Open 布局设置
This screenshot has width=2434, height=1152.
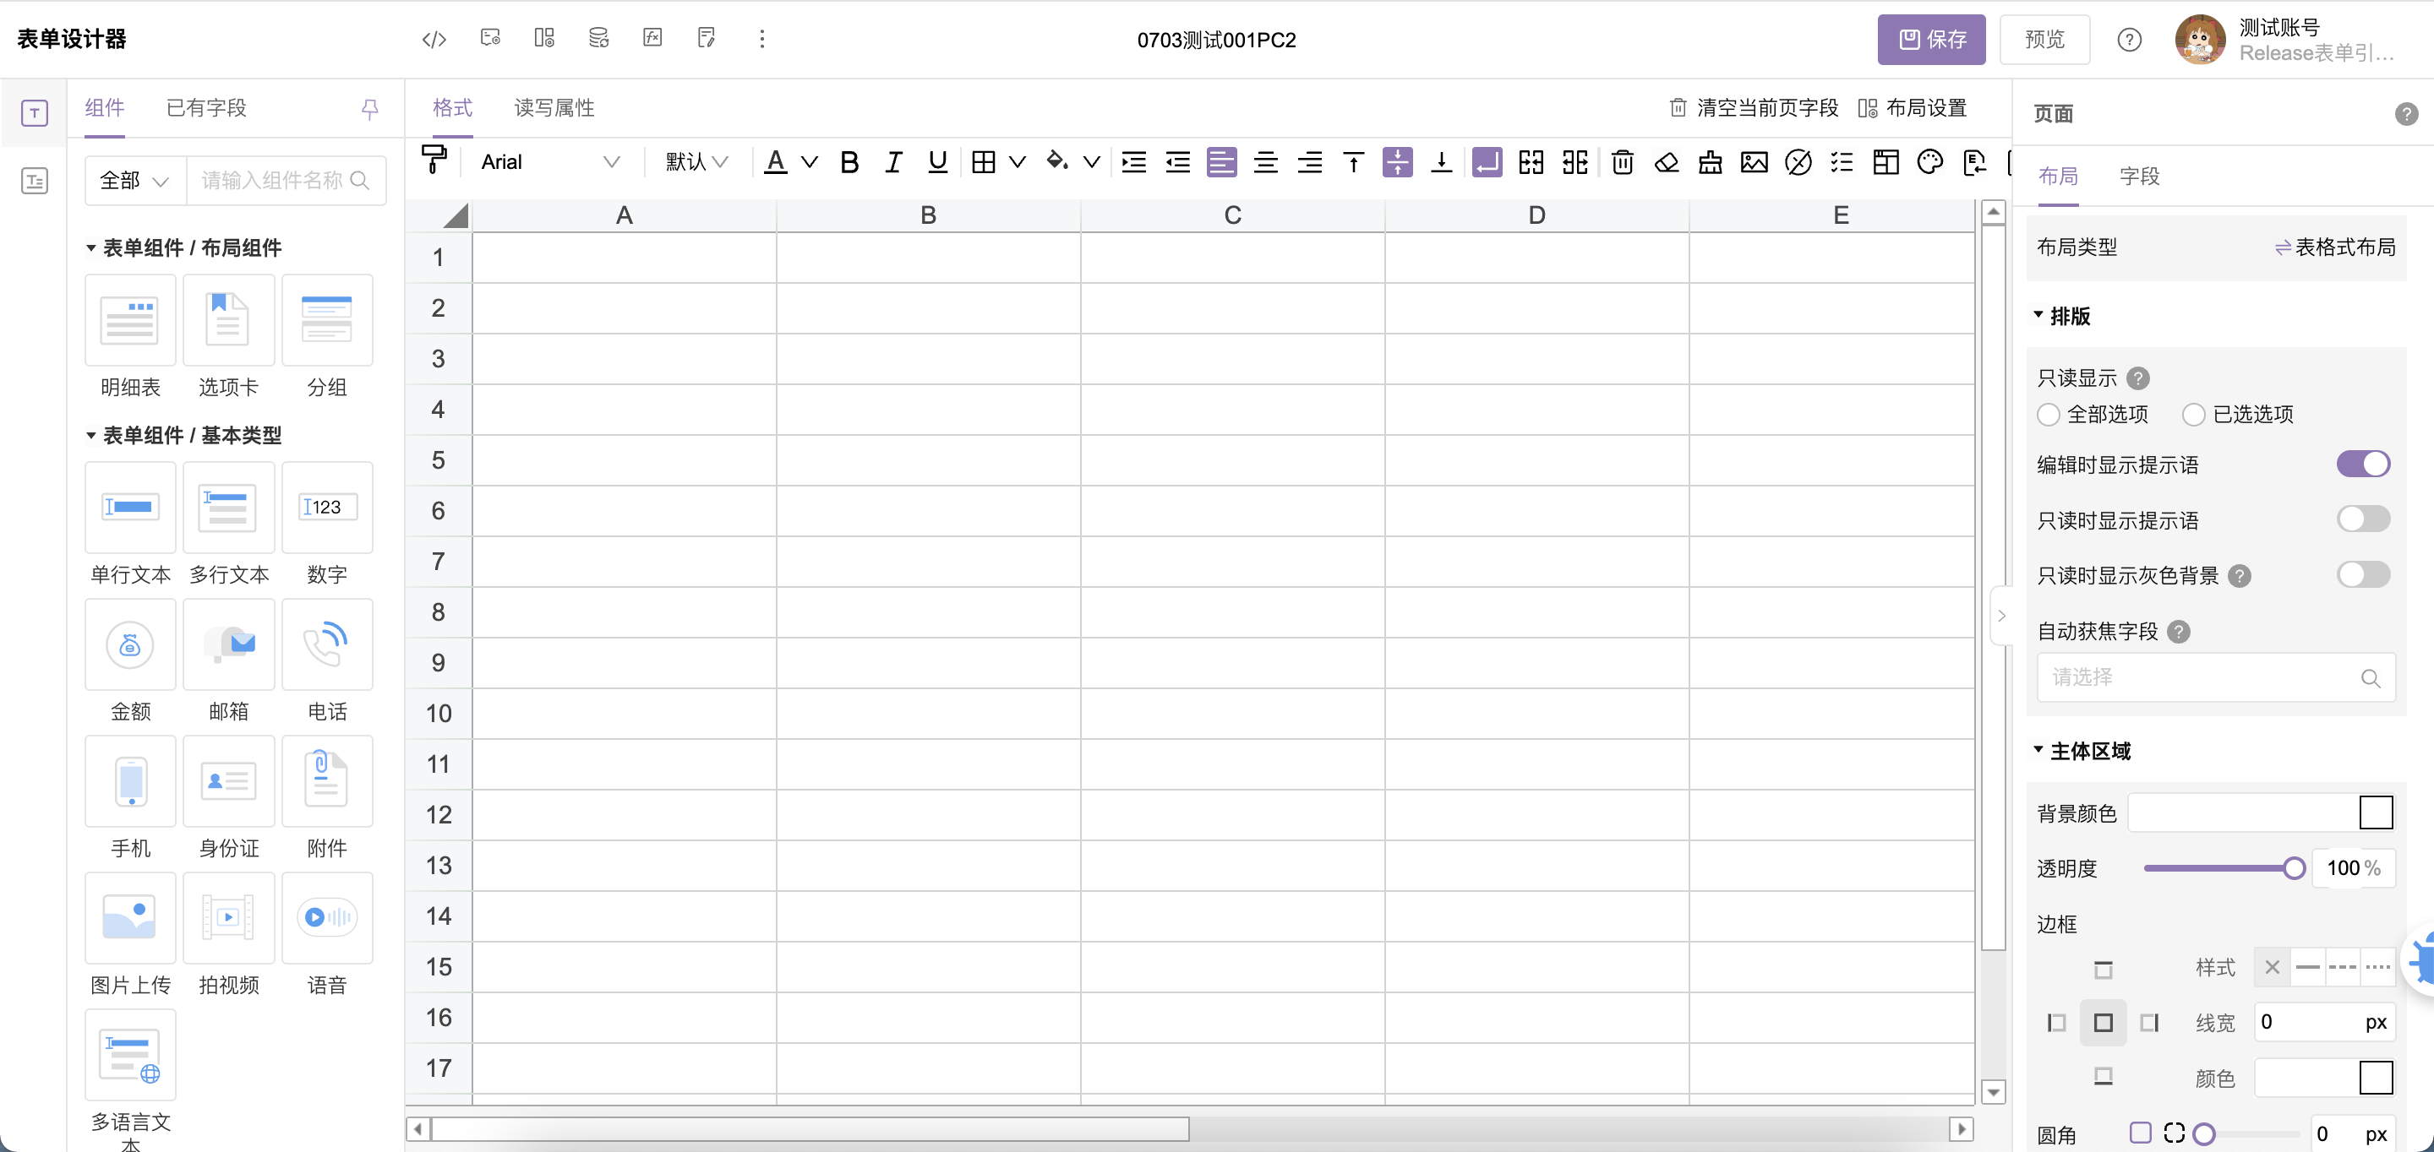coord(1913,109)
